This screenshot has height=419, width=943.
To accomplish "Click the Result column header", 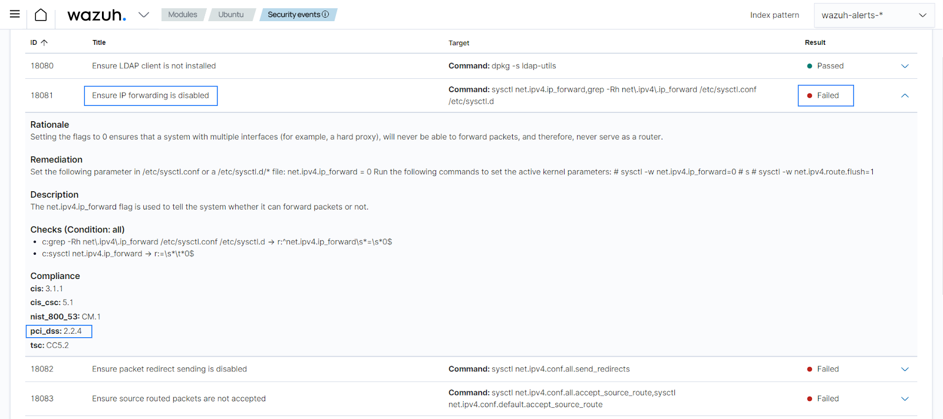I will pyautogui.click(x=815, y=42).
